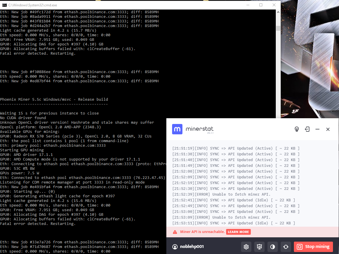Screen dimensions: 339x254
Task: Click 'New job #33e7a726' line in cmd
Action: (x=79, y=242)
